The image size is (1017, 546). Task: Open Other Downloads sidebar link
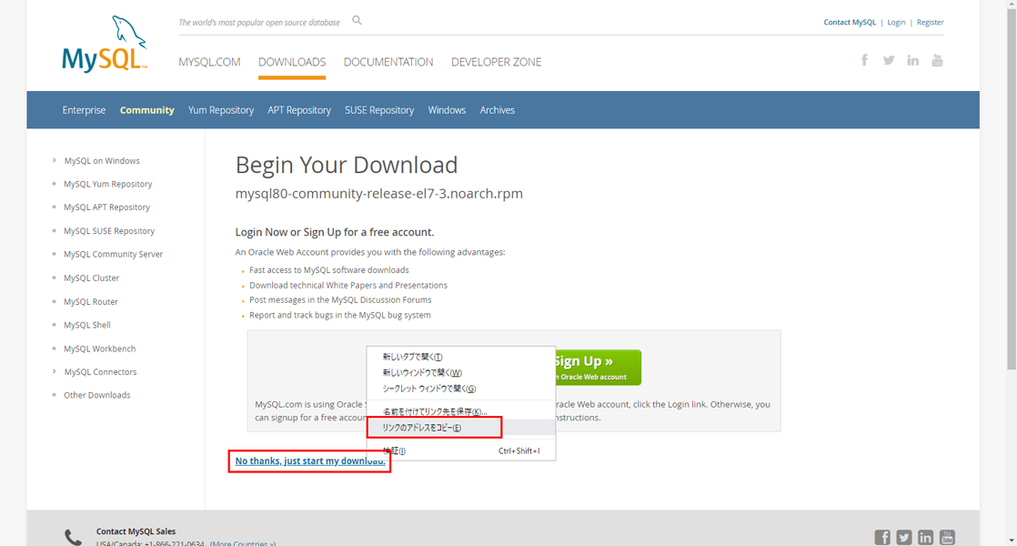pos(96,395)
